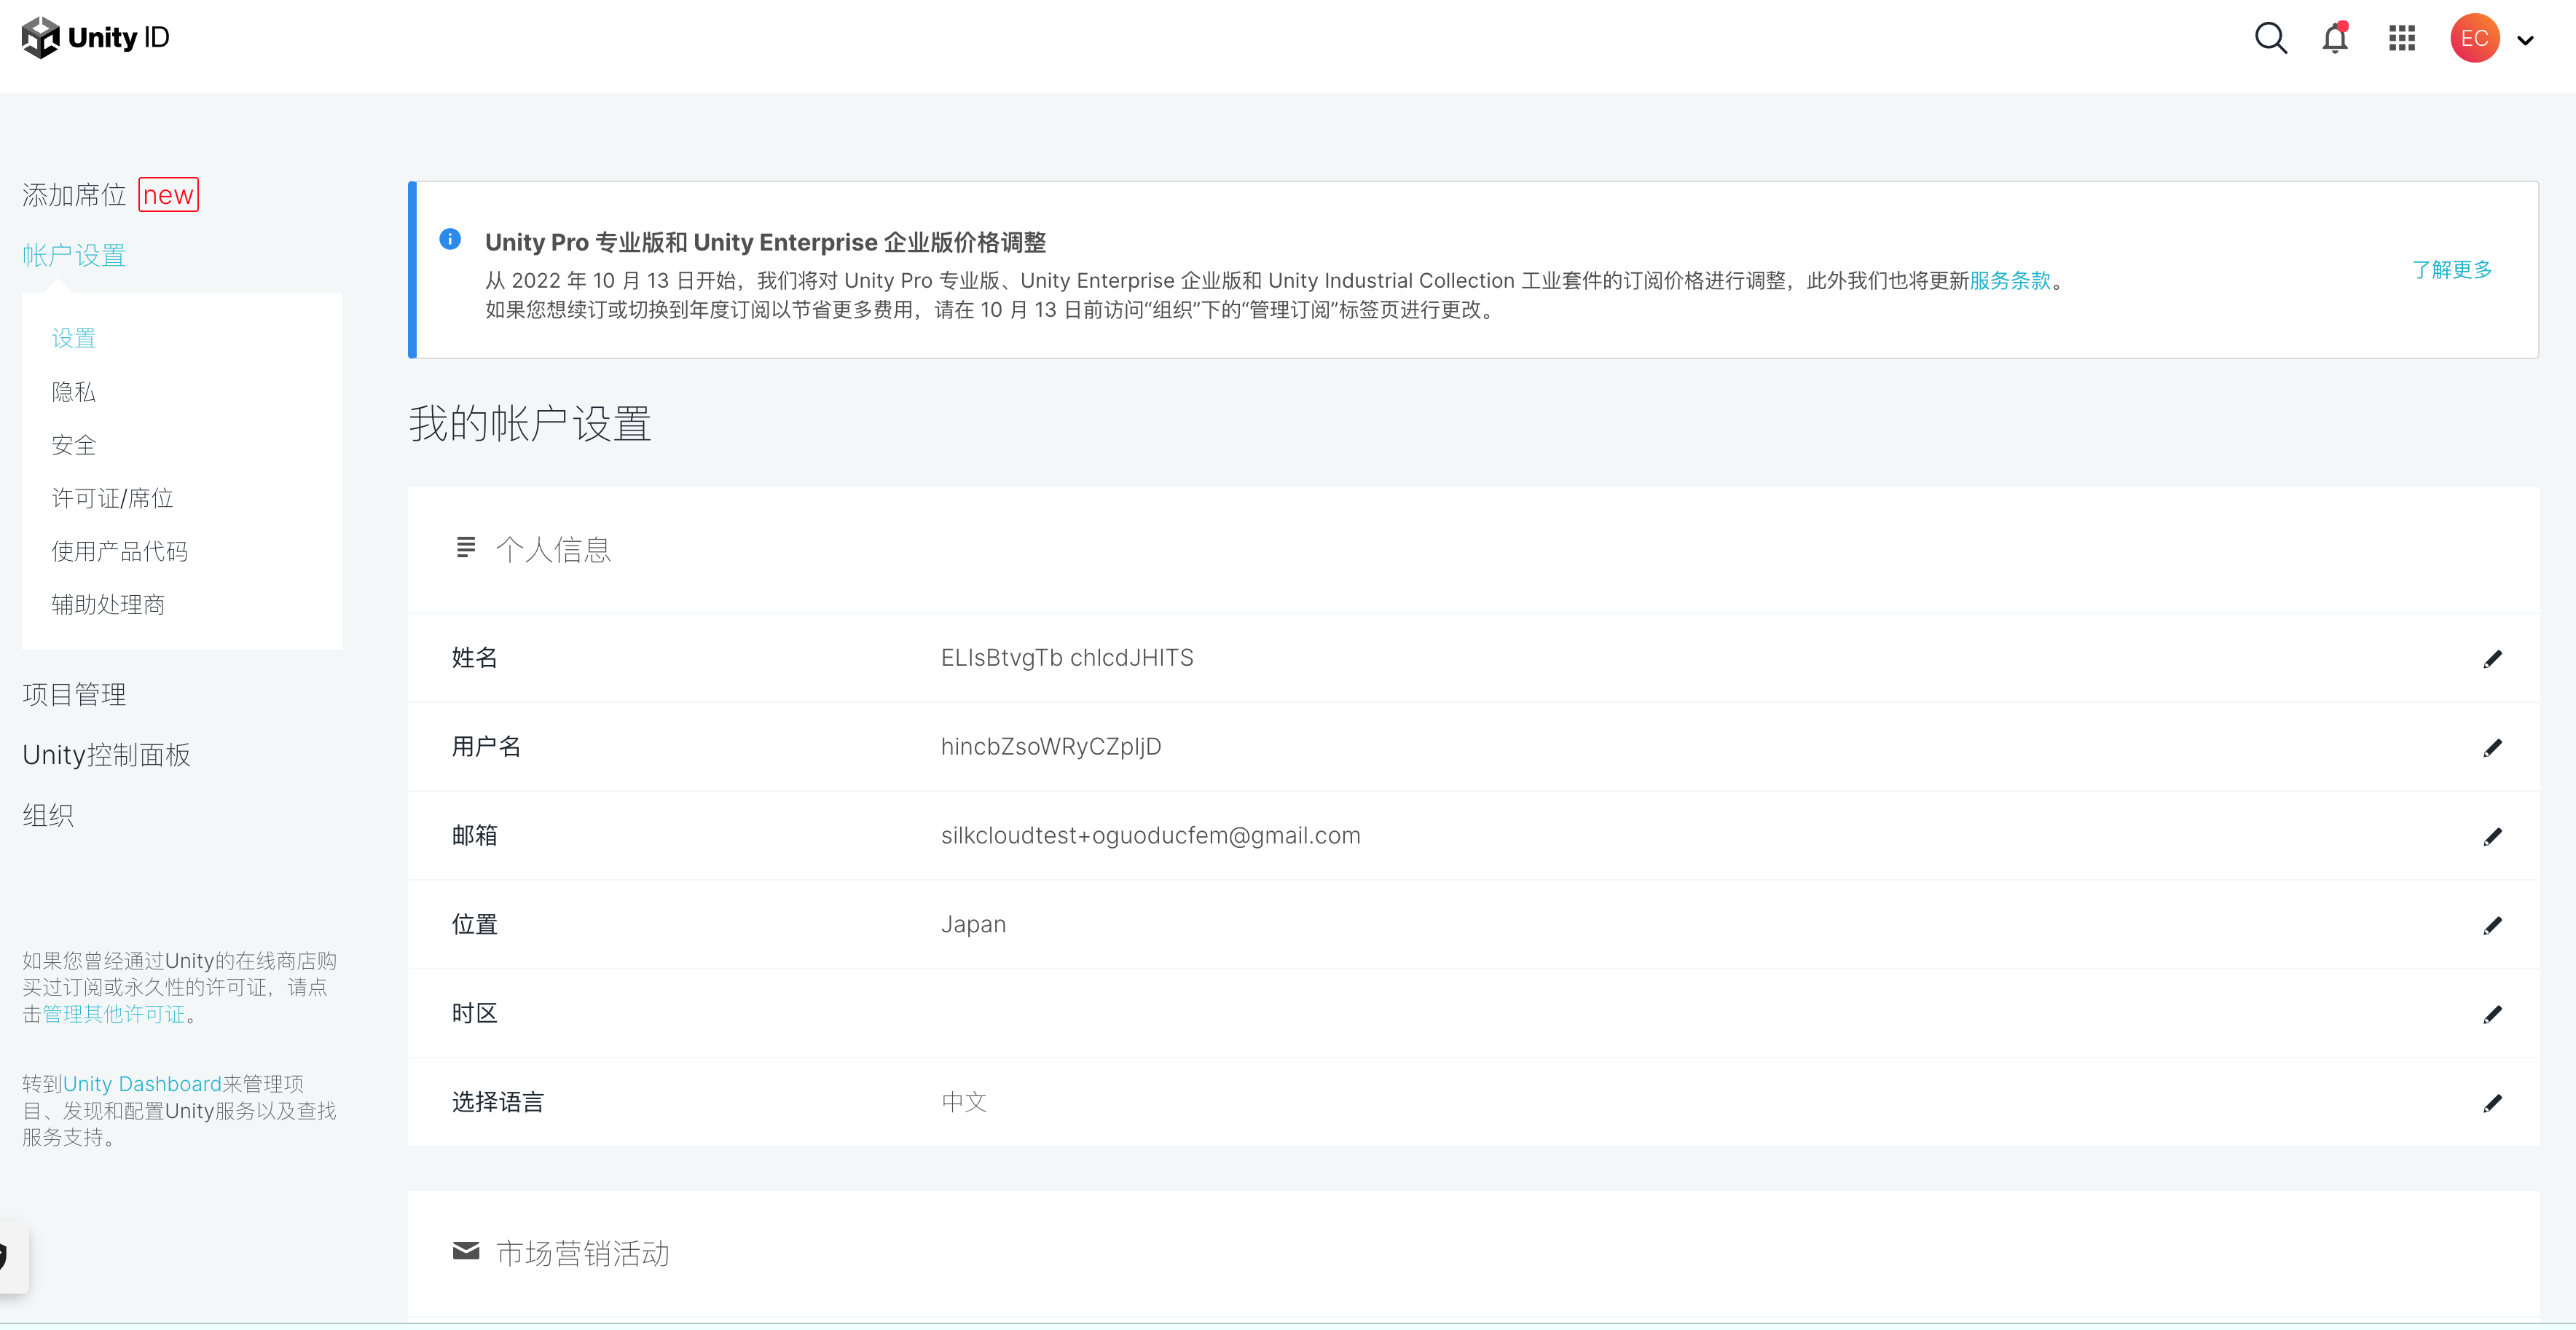The width and height of the screenshot is (2576, 1330).
Task: Open the notifications bell
Action: click(x=2335, y=38)
